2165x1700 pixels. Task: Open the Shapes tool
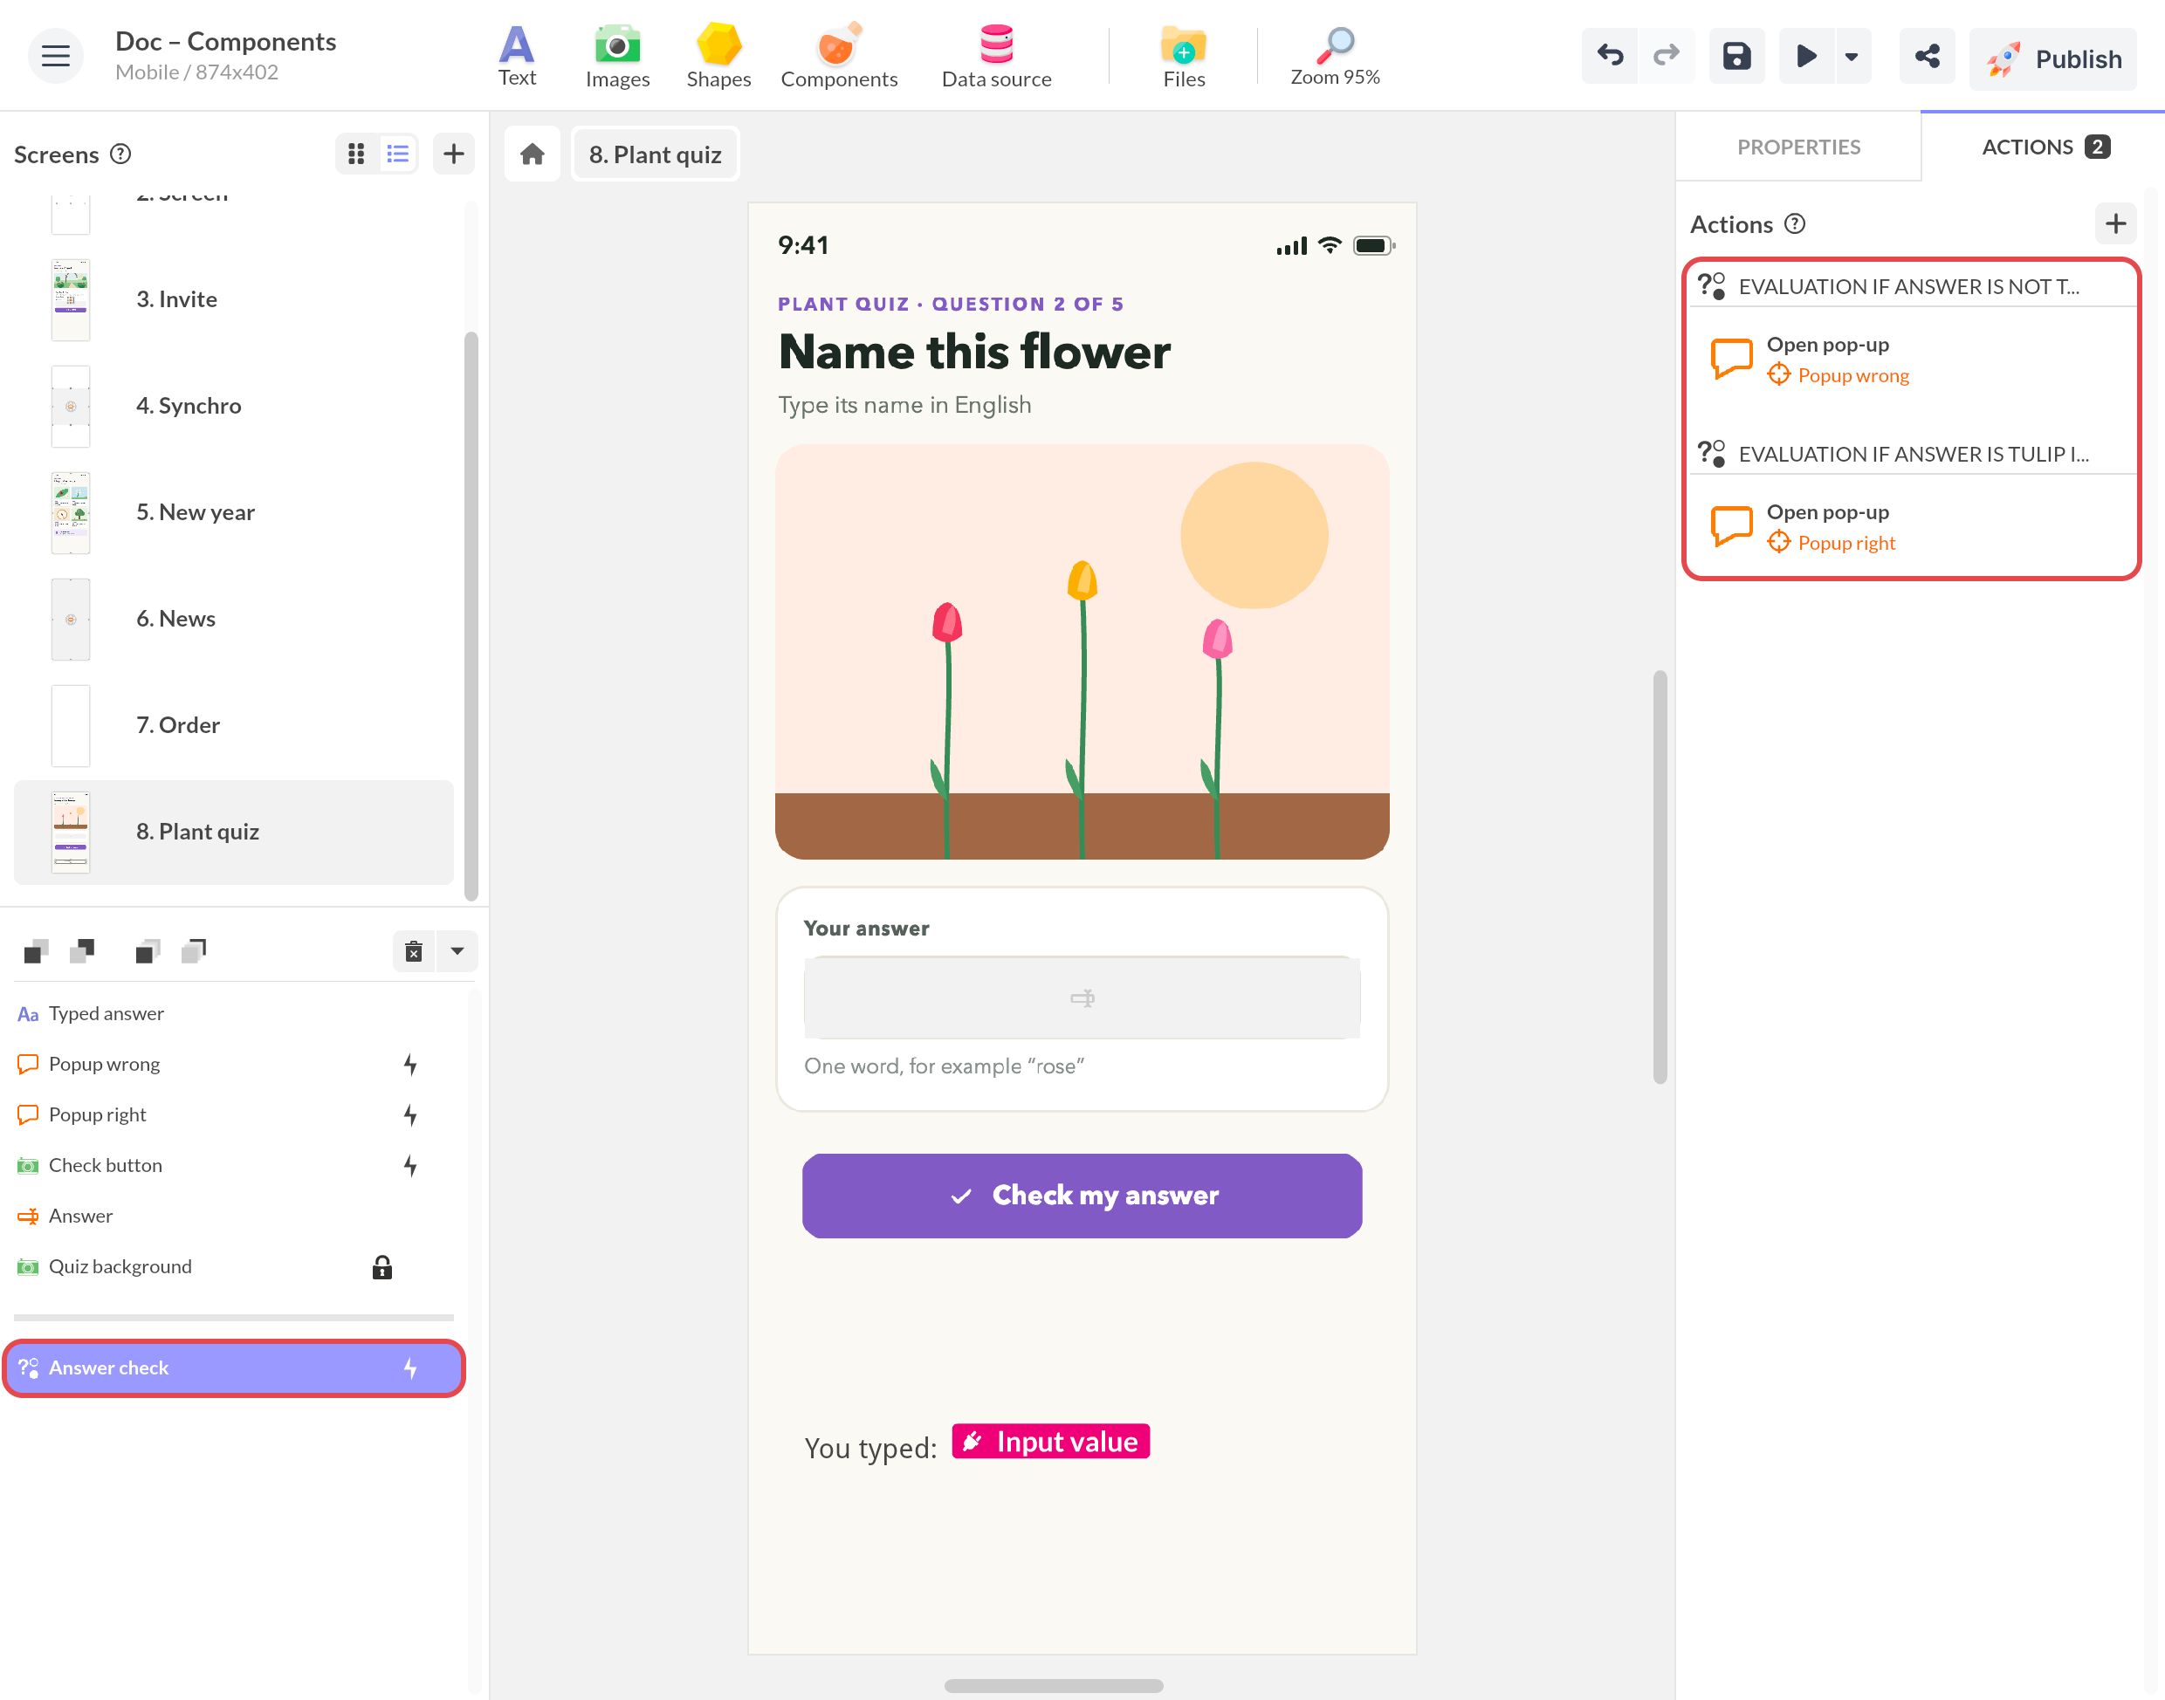point(718,57)
